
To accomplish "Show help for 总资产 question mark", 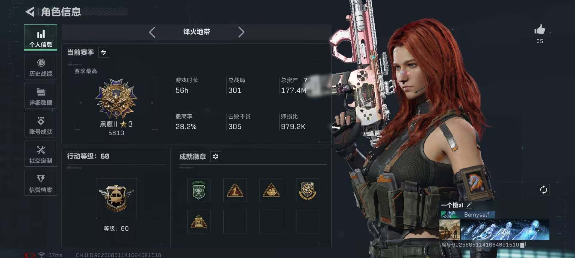I will 305,80.
